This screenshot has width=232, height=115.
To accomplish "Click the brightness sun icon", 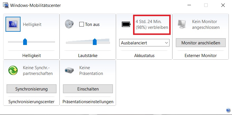I will [13, 24].
